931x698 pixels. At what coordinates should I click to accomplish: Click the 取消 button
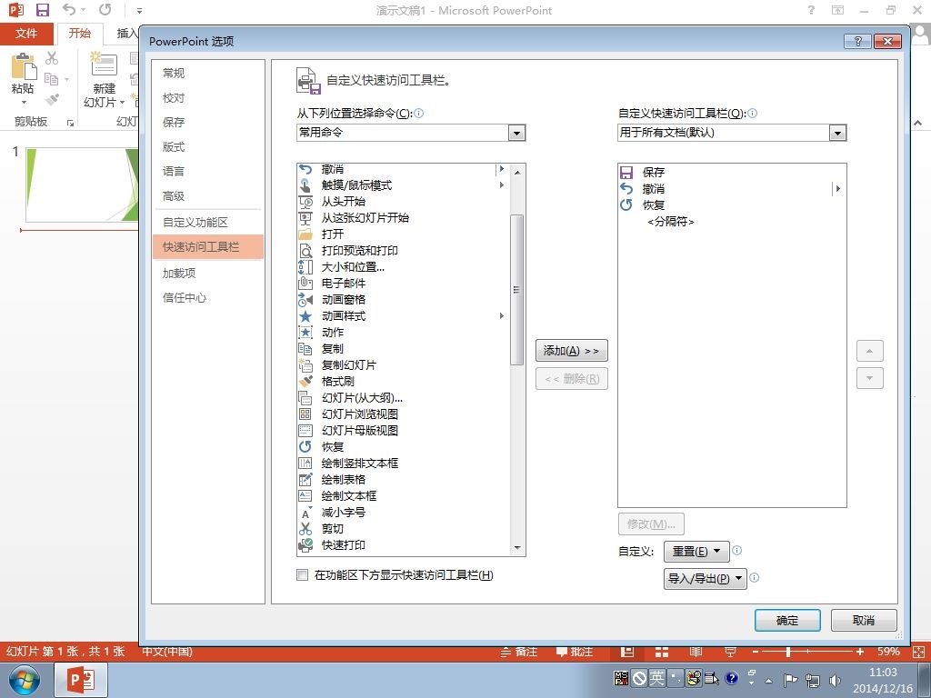coord(864,620)
